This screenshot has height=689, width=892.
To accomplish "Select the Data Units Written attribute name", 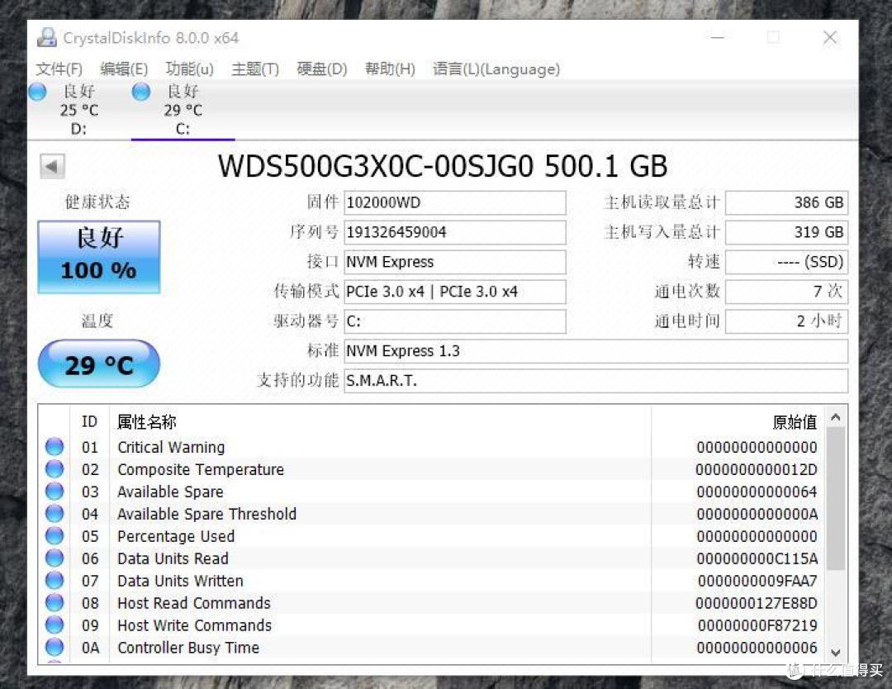I will click(180, 581).
